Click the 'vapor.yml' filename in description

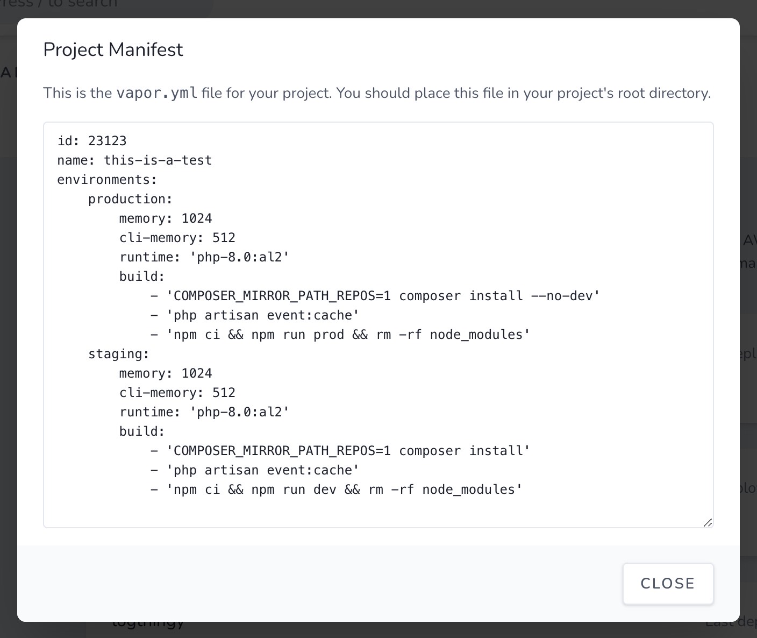pyautogui.click(x=157, y=93)
